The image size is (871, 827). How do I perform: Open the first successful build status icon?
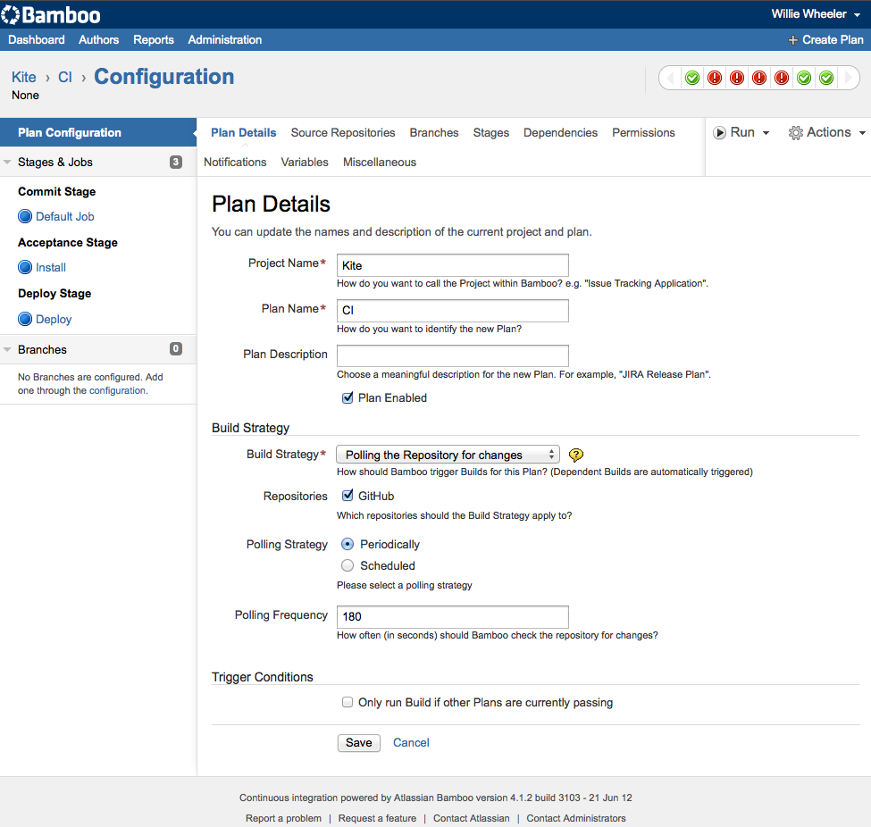pyautogui.click(x=692, y=78)
